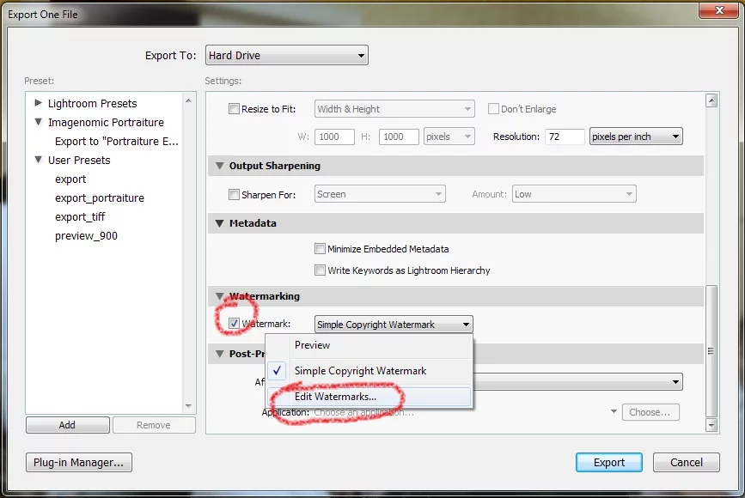
Task: Choose Edit Watermarks... menu item
Action: 369,397
